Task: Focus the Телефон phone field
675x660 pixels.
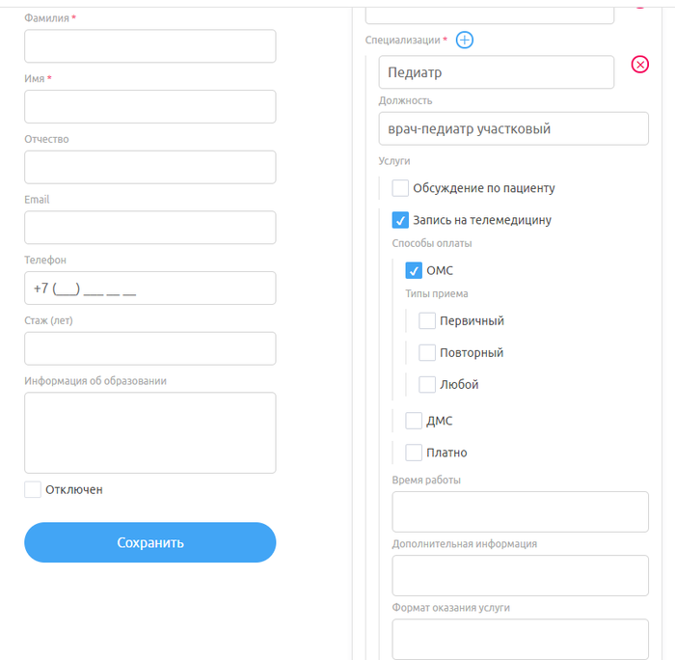Action: point(150,289)
